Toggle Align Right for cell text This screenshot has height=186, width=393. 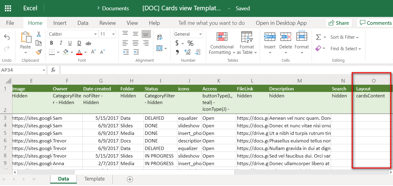click(x=146, y=43)
